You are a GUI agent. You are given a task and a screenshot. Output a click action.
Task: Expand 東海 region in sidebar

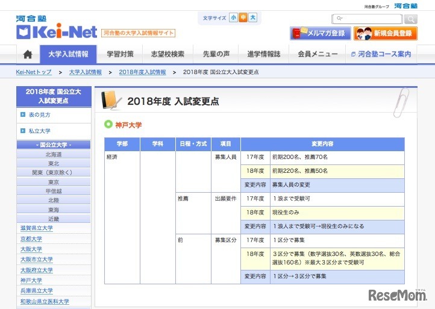54,210
